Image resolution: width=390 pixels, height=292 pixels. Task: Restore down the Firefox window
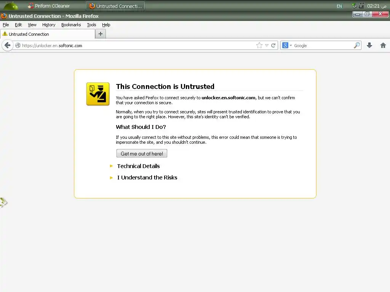click(x=367, y=14)
